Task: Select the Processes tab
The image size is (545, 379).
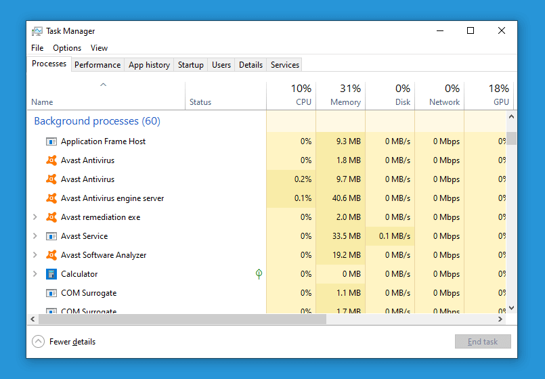Action: tap(49, 64)
